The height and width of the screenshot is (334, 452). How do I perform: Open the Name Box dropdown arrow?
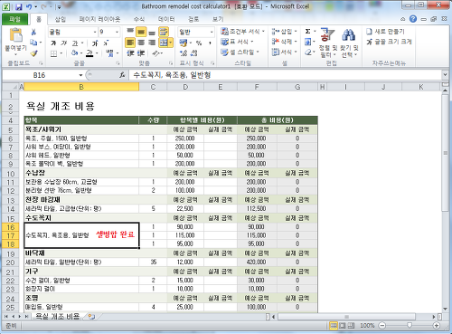pyautogui.click(x=80, y=75)
